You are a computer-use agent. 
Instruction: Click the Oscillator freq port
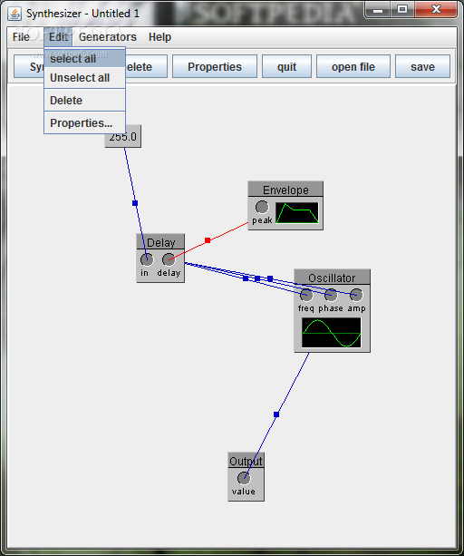[306, 295]
